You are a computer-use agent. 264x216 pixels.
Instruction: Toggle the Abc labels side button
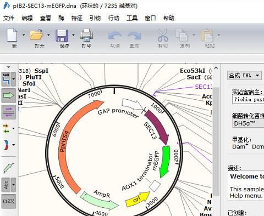click(x=6, y=185)
